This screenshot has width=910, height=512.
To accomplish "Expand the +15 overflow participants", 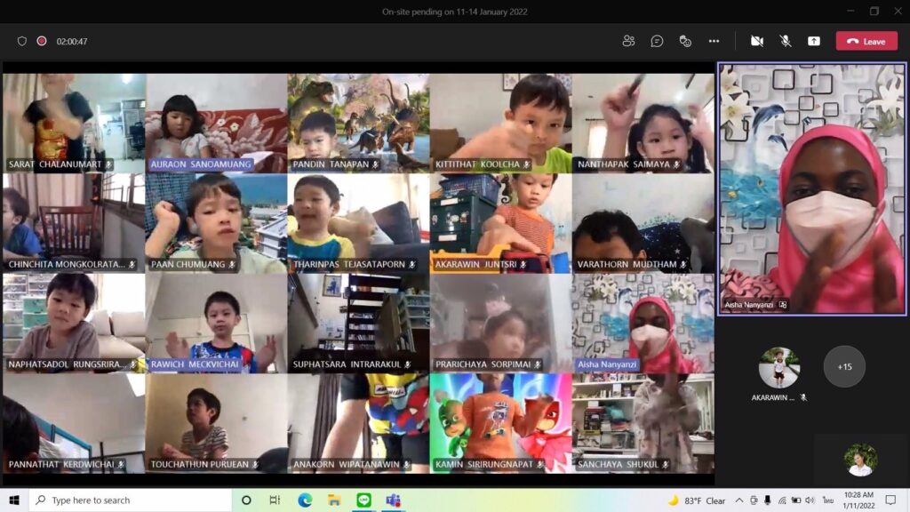I will pos(844,366).
